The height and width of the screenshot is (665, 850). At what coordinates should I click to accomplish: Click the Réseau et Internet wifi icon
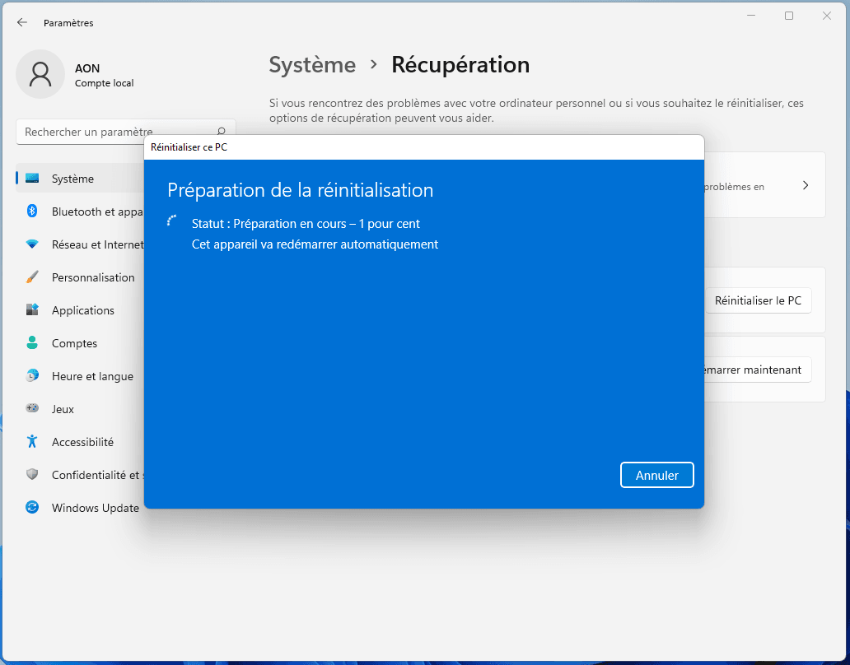32,244
